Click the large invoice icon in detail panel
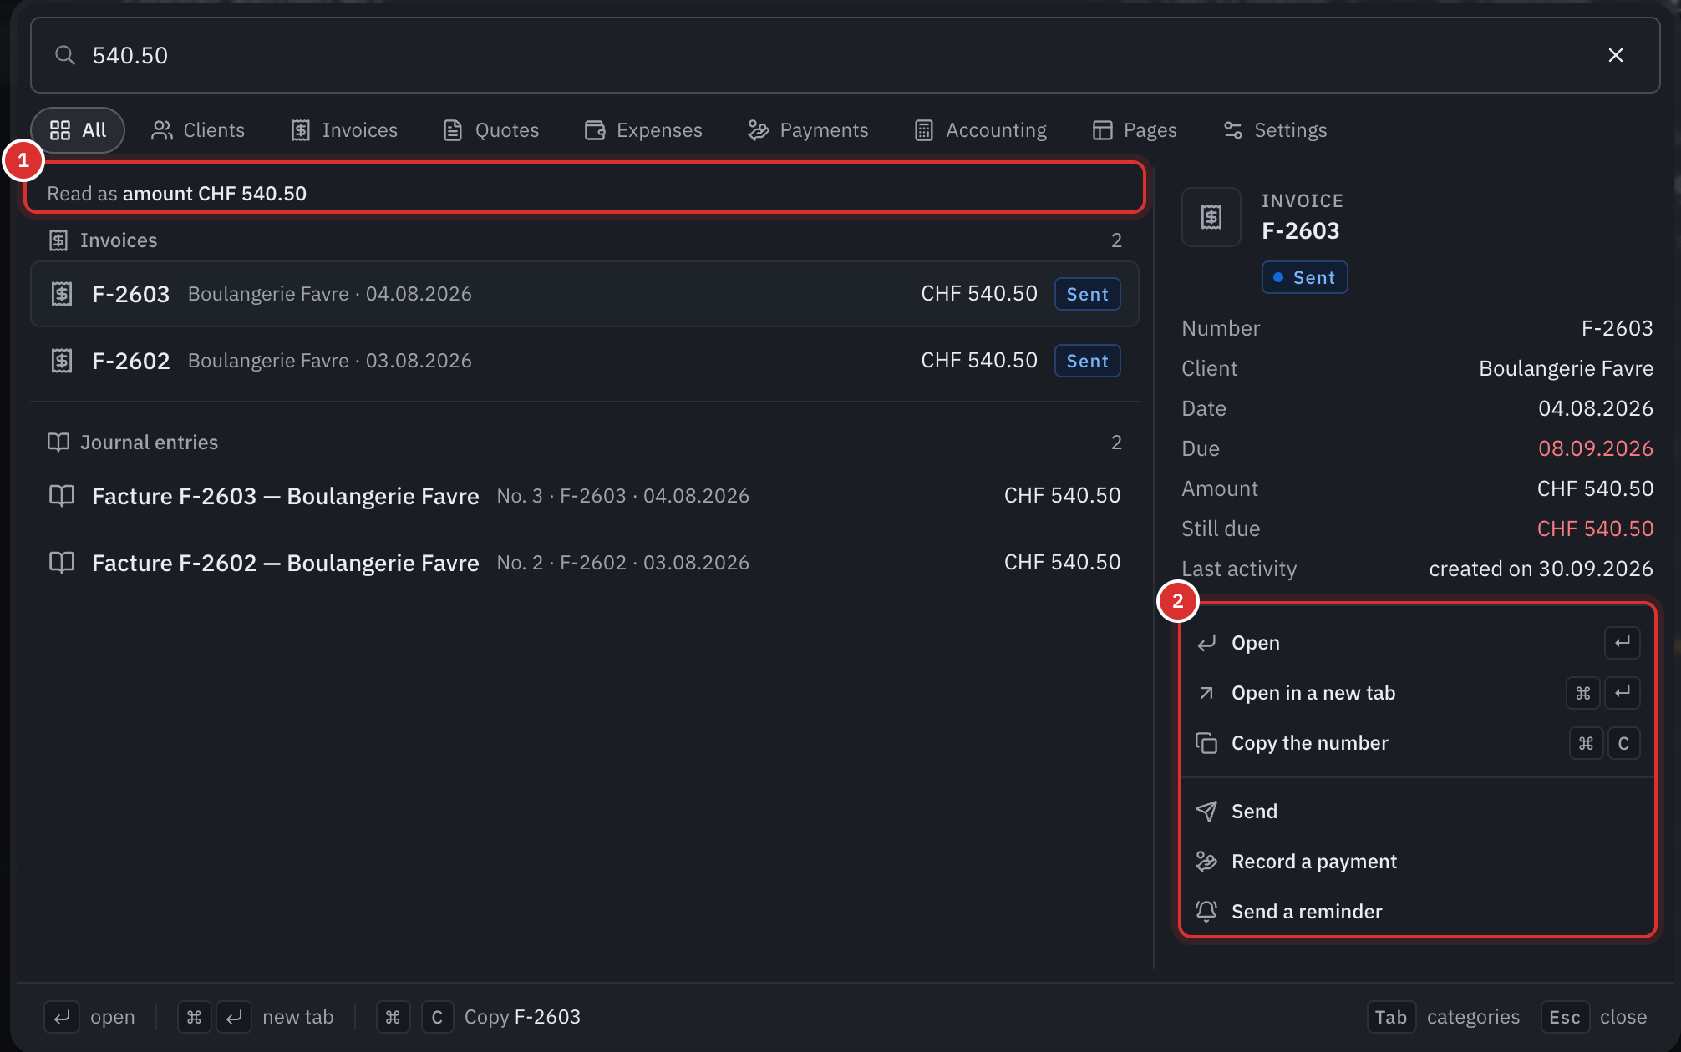 (x=1211, y=217)
